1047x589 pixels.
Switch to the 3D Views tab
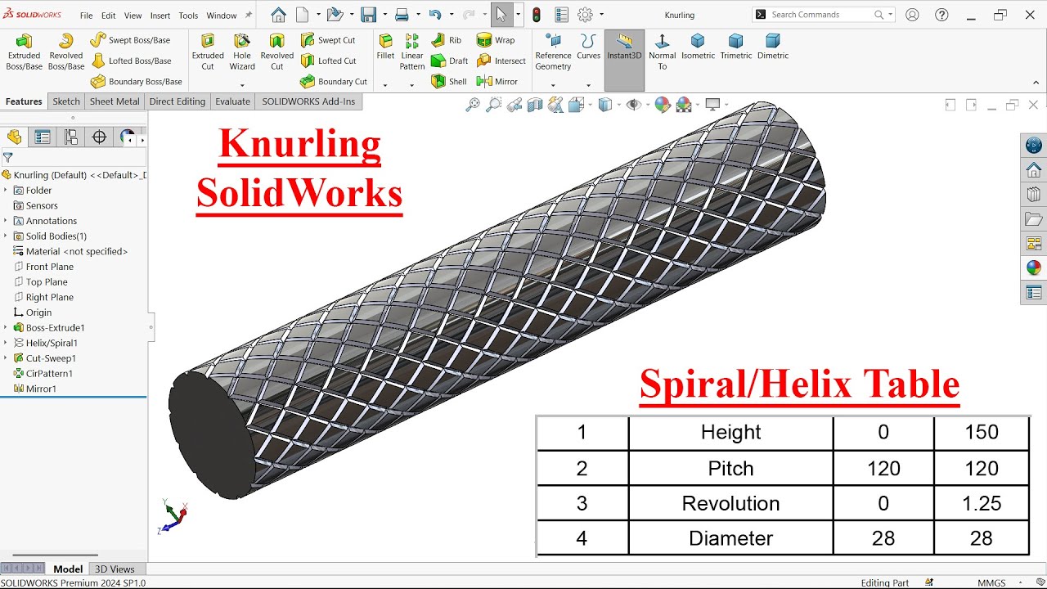click(115, 569)
